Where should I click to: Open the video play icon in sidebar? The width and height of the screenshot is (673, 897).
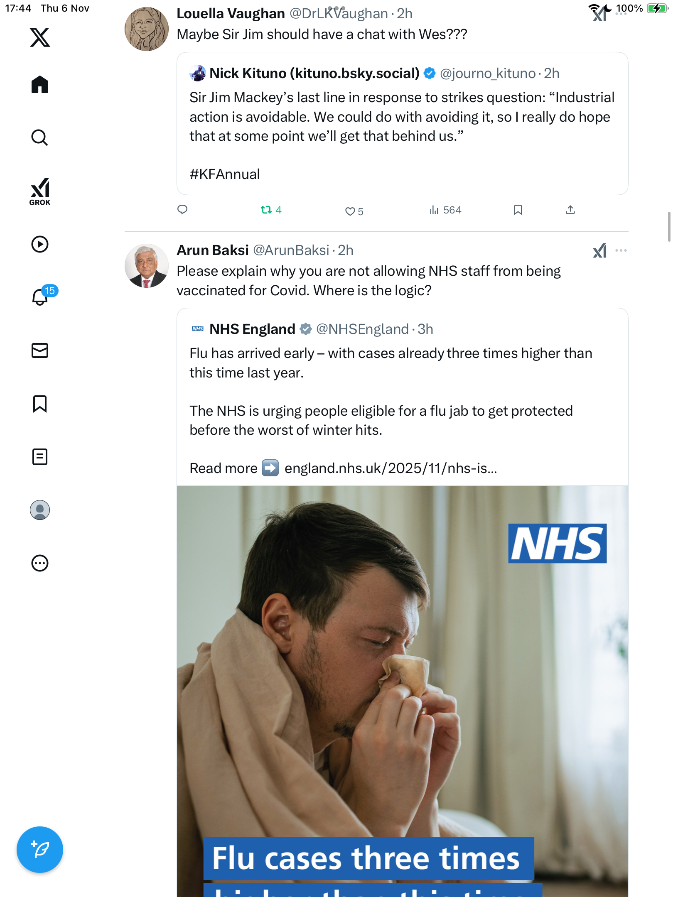coord(40,244)
